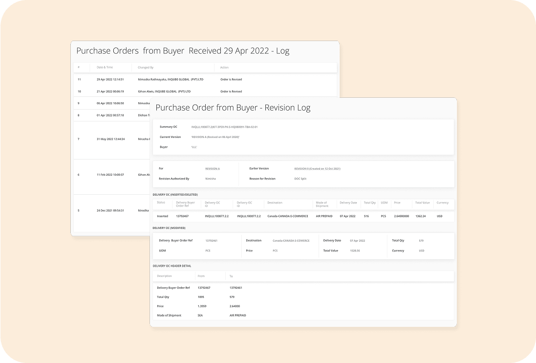Open the REVISION A link
This screenshot has width=536, height=363.
point(212,169)
